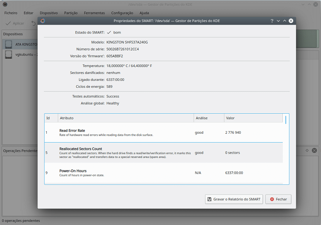Click the Valor column header
This screenshot has height=225, width=321.
(x=253, y=118)
